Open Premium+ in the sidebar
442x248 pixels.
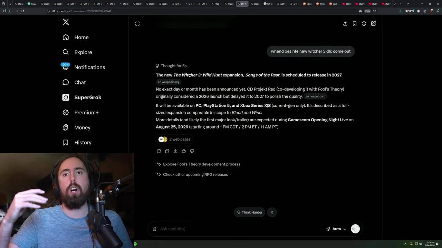pos(80,112)
